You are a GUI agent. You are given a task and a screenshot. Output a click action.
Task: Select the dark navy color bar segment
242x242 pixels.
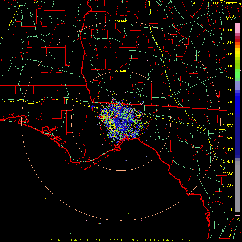(237, 137)
